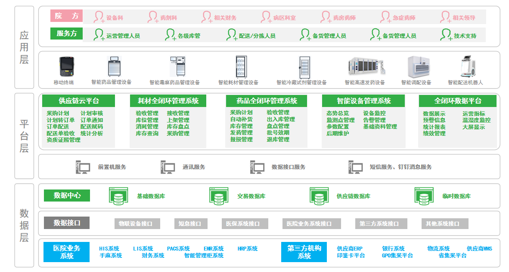The height and width of the screenshot is (272, 509).
Task: Select the PACS系统 text
Action: click(x=179, y=249)
